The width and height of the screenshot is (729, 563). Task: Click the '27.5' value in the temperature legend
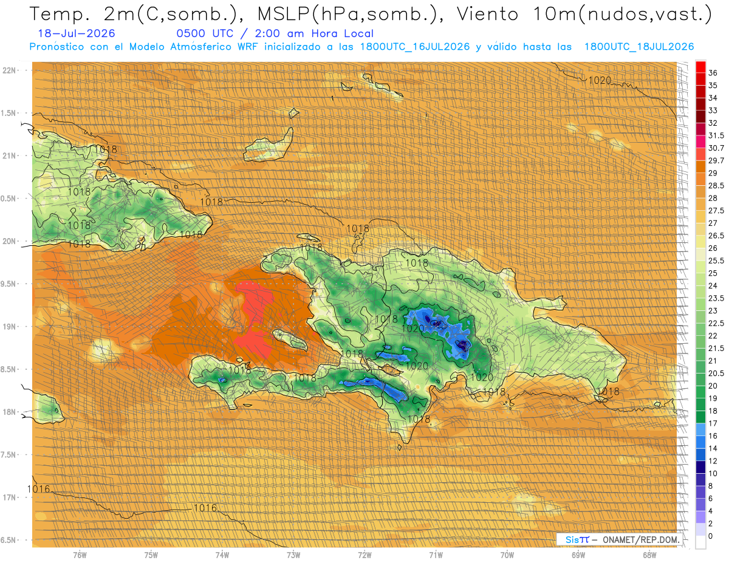click(x=716, y=211)
